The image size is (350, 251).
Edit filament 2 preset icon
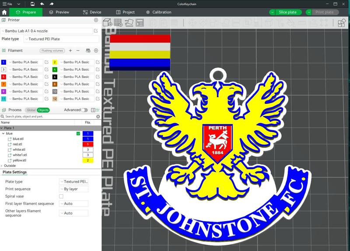click(98, 62)
